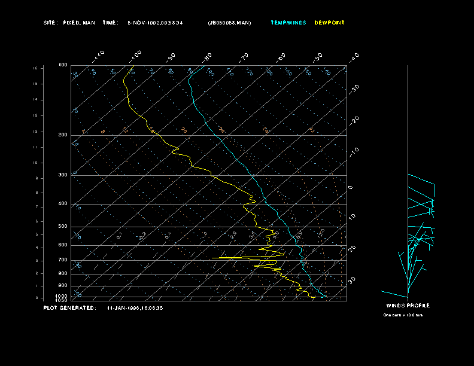Viewport: 474px width, 366px height.
Task: Click the -80 temperature axis label
Action: pos(208,57)
